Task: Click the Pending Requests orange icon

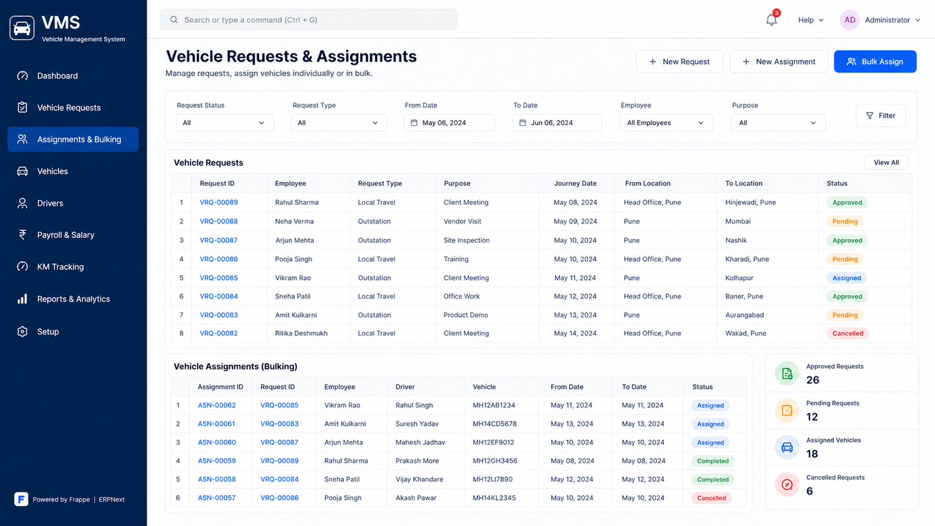Action: tap(787, 410)
